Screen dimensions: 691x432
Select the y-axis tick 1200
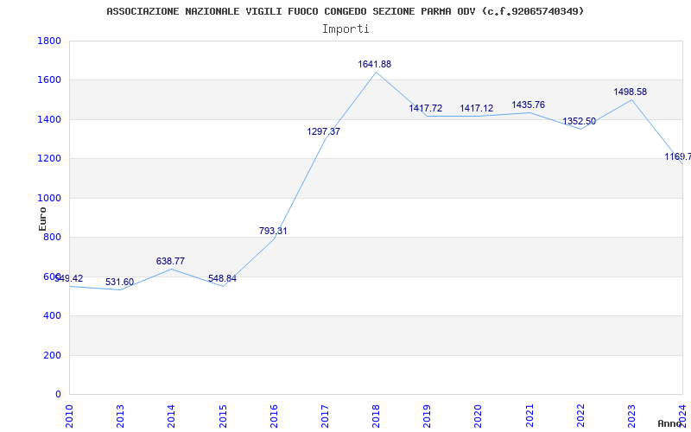pos(49,159)
